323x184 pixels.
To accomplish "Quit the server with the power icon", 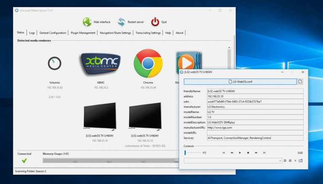I will pyautogui.click(x=155, y=22).
